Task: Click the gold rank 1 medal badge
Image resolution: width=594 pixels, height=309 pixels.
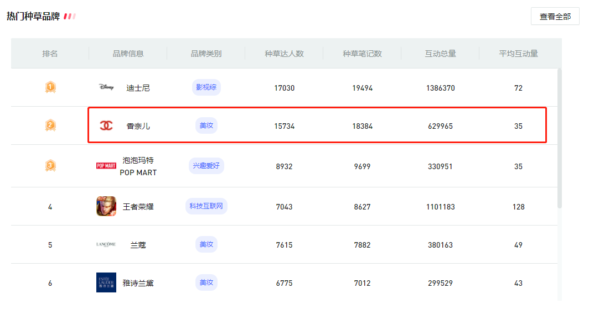Action: pyautogui.click(x=50, y=87)
